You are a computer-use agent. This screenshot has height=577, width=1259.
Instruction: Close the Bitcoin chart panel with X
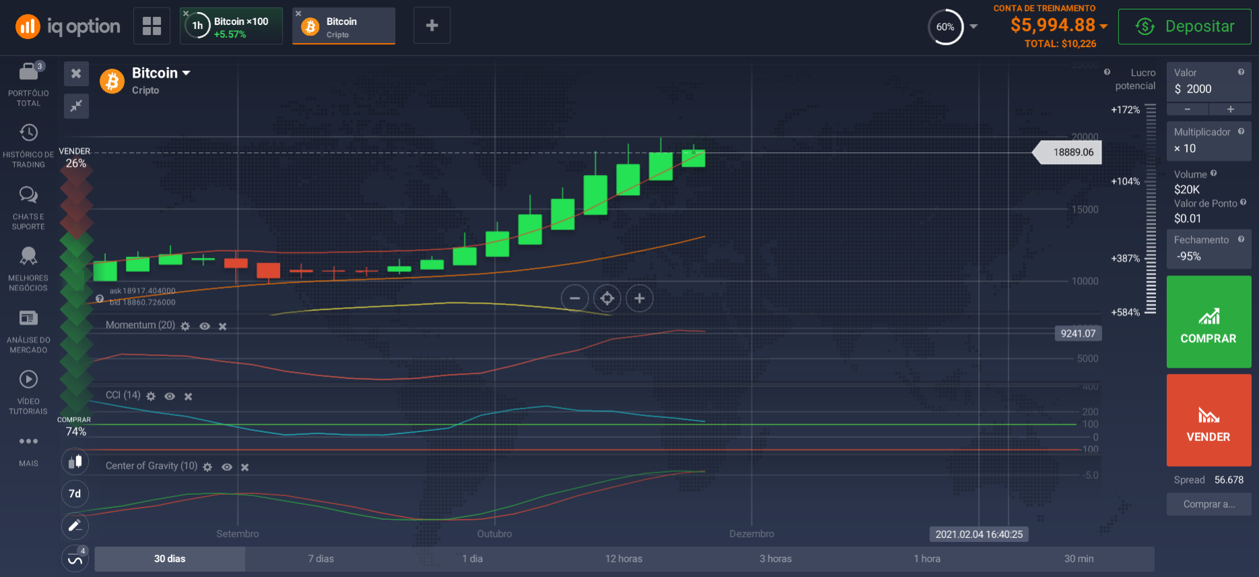[x=76, y=73]
